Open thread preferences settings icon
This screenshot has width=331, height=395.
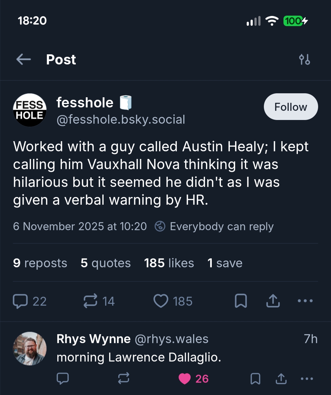pyautogui.click(x=304, y=59)
